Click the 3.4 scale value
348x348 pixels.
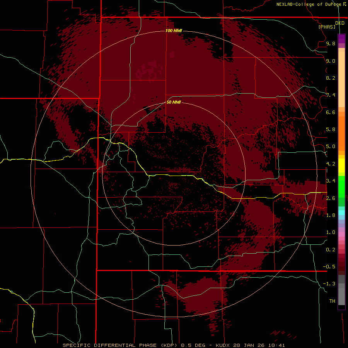pos(331,181)
